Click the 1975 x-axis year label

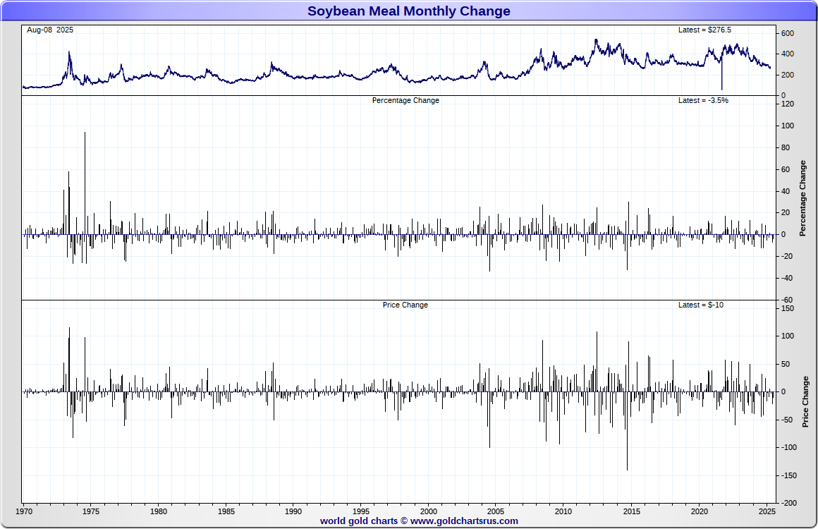91,511
